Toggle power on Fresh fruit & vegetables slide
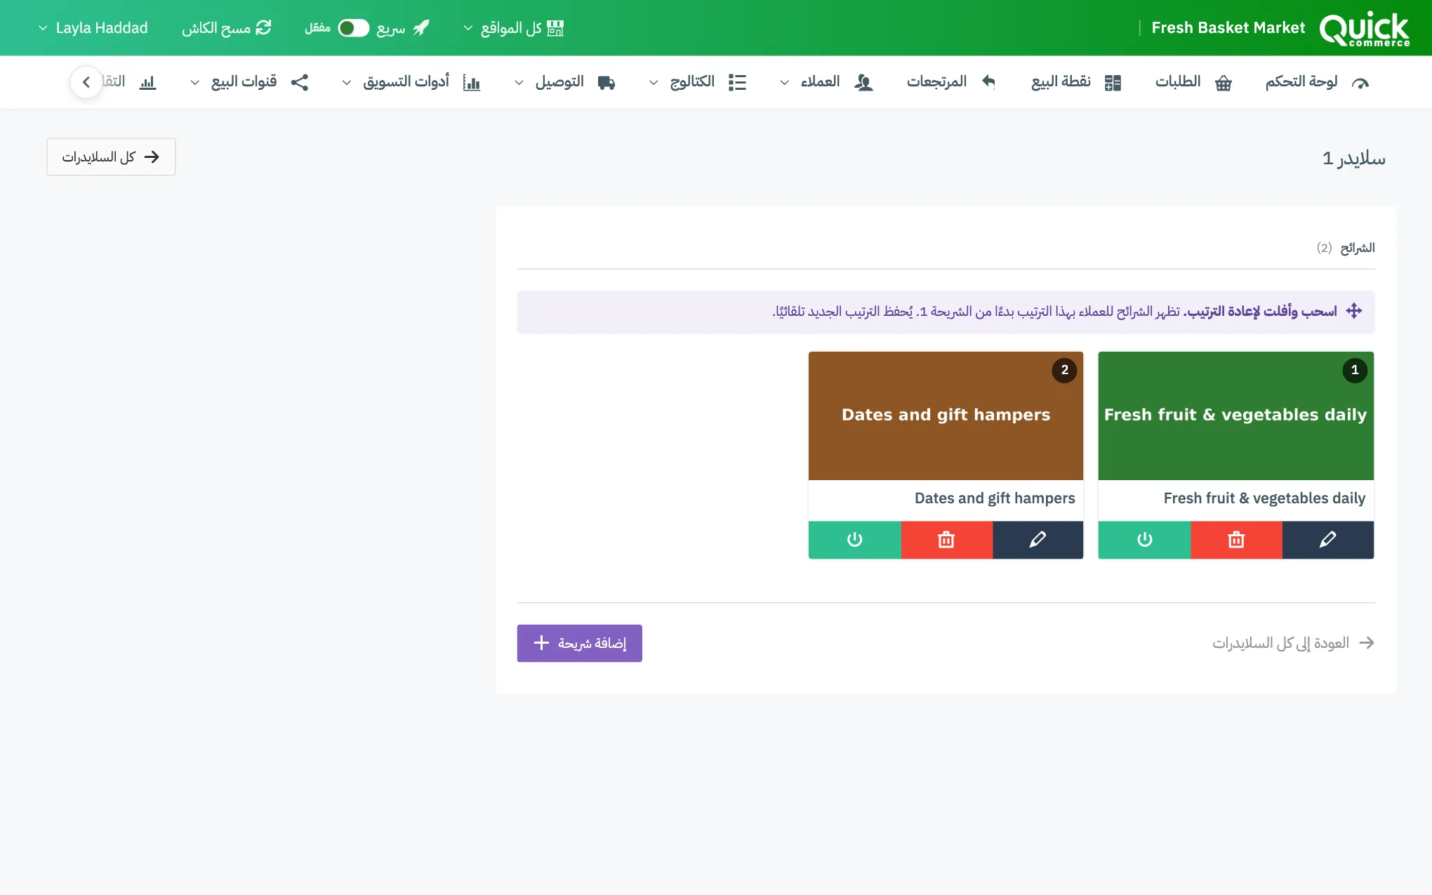Viewport: 1432px width, 895px height. point(1144,540)
